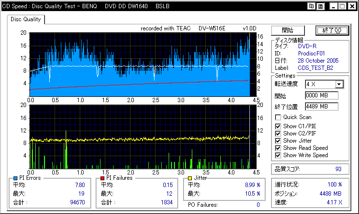Click the 終了位置 4489 MB input field
359x214 pixels.
click(x=322, y=107)
